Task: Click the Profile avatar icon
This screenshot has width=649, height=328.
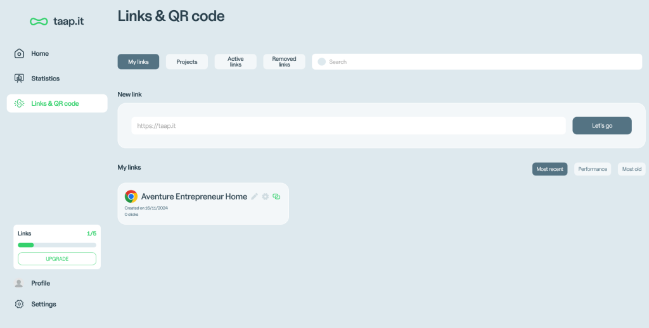Action: click(19, 283)
